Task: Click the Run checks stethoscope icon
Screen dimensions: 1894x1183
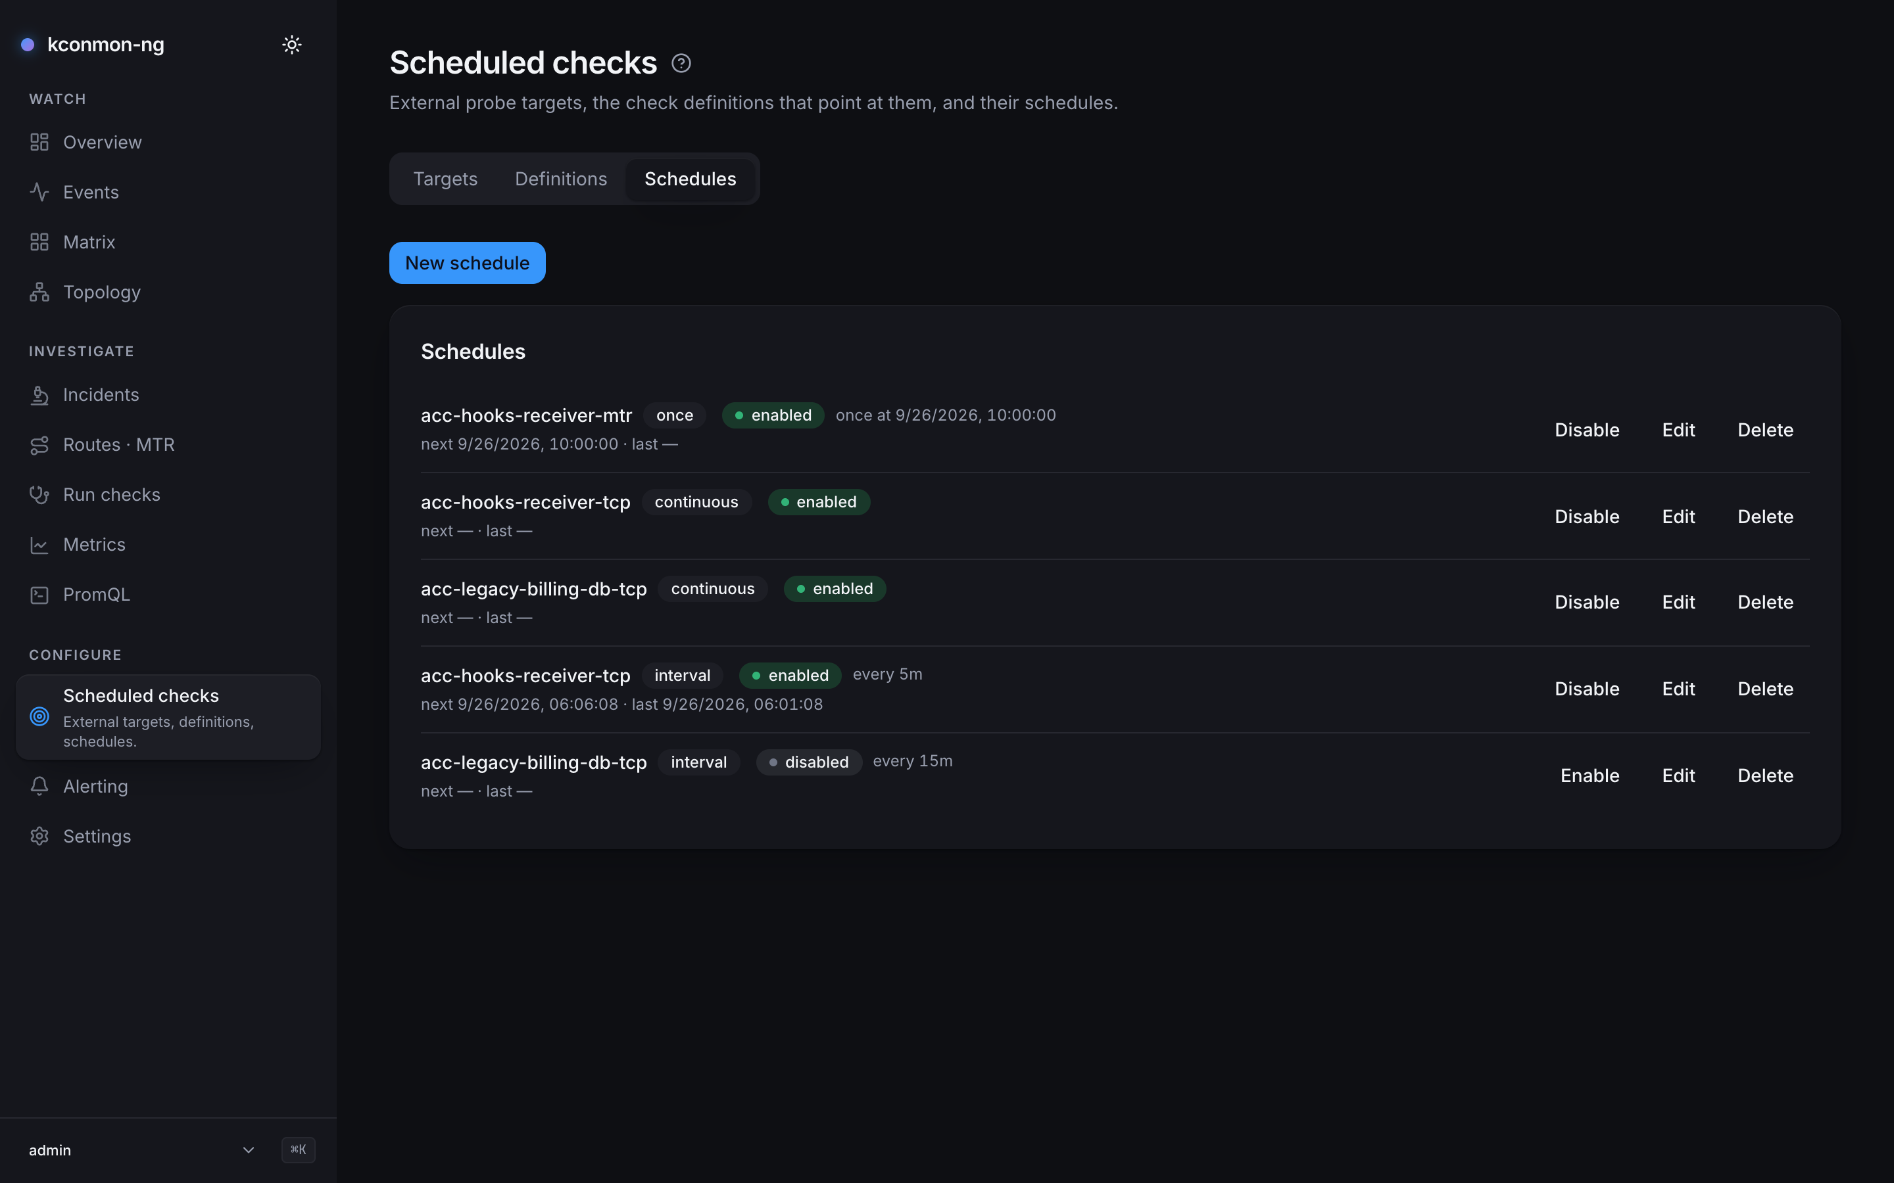Action: (39, 496)
